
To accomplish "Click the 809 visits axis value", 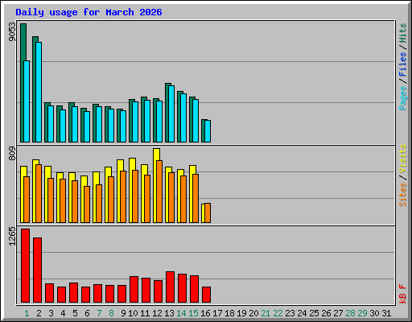I will (12, 154).
